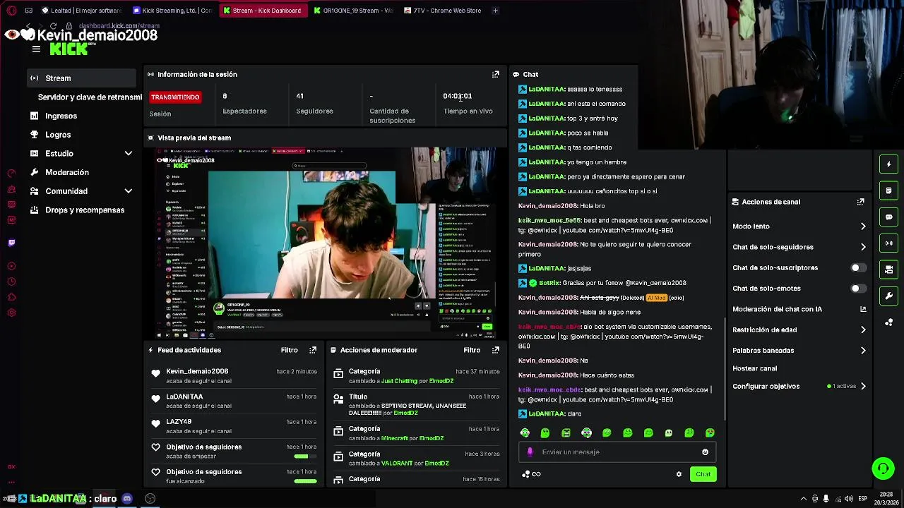This screenshot has width=904, height=508.
Task: Open chat settings gear icon
Action: click(679, 474)
